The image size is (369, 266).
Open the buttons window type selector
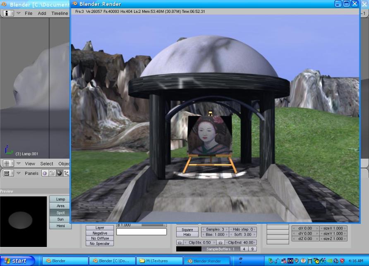coord(8,173)
